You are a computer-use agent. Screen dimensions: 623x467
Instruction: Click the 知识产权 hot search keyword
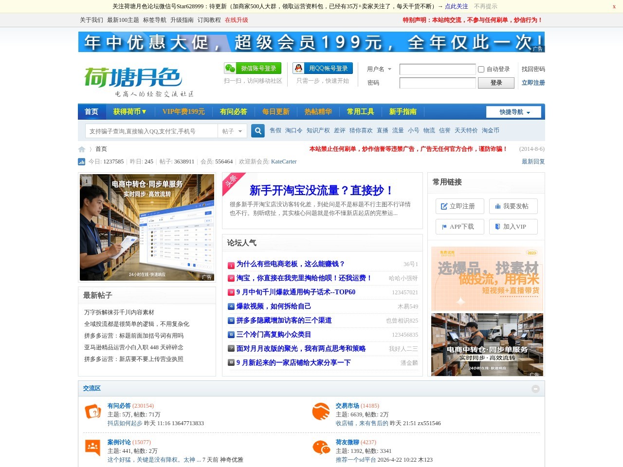[318, 130]
